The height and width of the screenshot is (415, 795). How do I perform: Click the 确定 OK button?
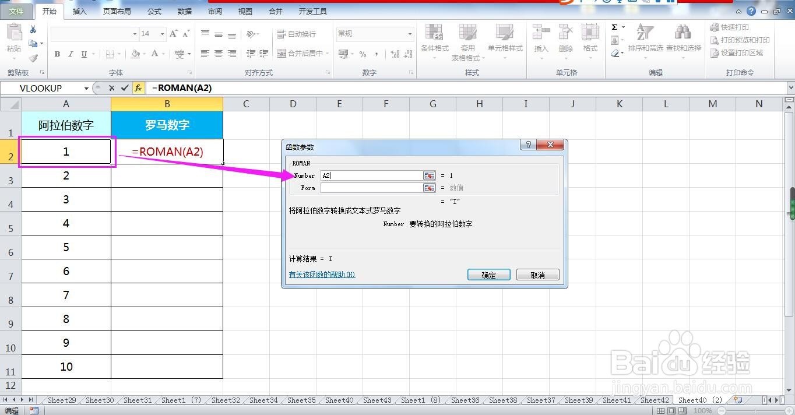click(x=489, y=275)
